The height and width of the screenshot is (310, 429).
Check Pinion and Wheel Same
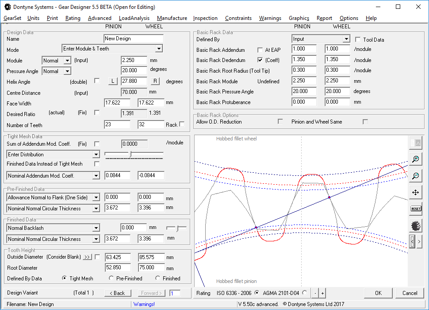pos(365,122)
